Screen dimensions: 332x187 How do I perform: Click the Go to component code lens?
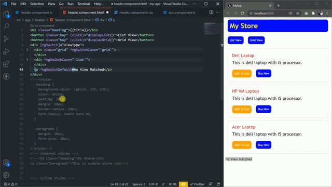pos(42,25)
